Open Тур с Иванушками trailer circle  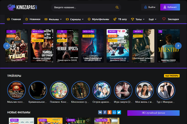coord(166,90)
